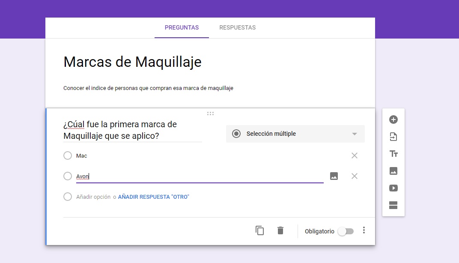The image size is (459, 263).
Task: Switch to the RESPUESTAS tab
Action: pos(237,27)
